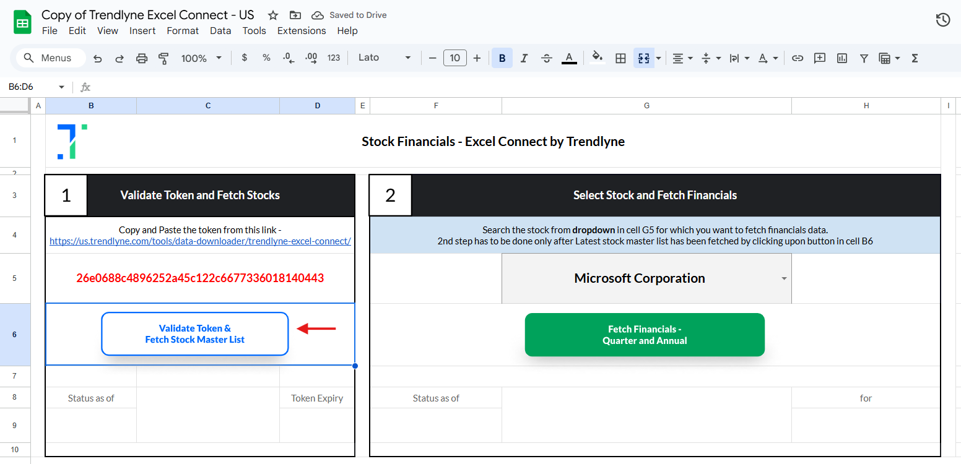Insert a link
This screenshot has height=464, width=961.
798,58
